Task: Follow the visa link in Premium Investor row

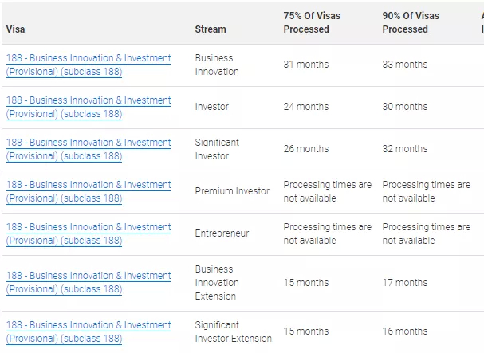Action: point(89,191)
